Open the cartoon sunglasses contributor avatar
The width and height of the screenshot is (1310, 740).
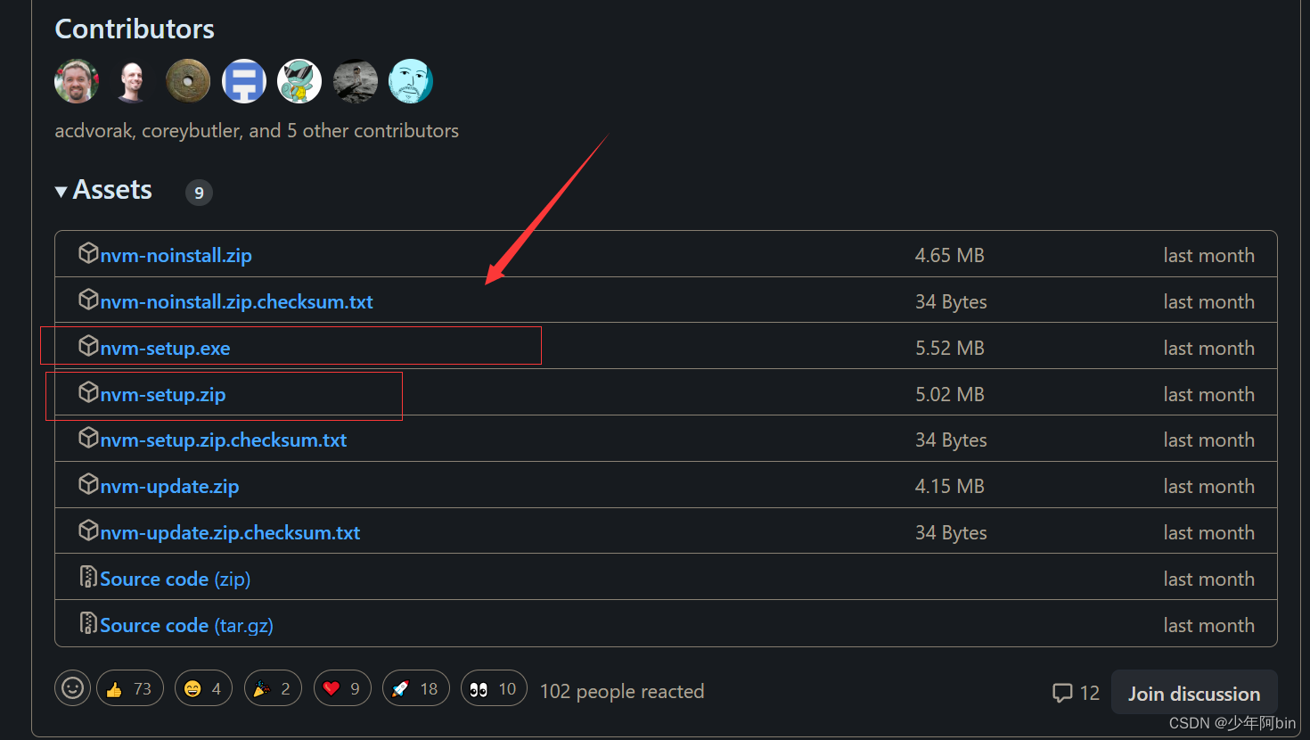[299, 81]
